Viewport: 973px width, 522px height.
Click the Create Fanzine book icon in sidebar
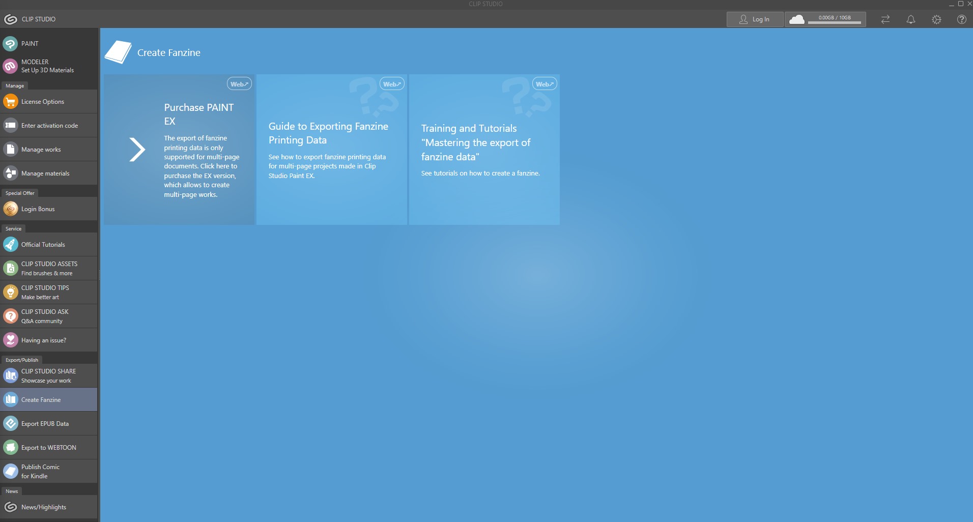10,400
